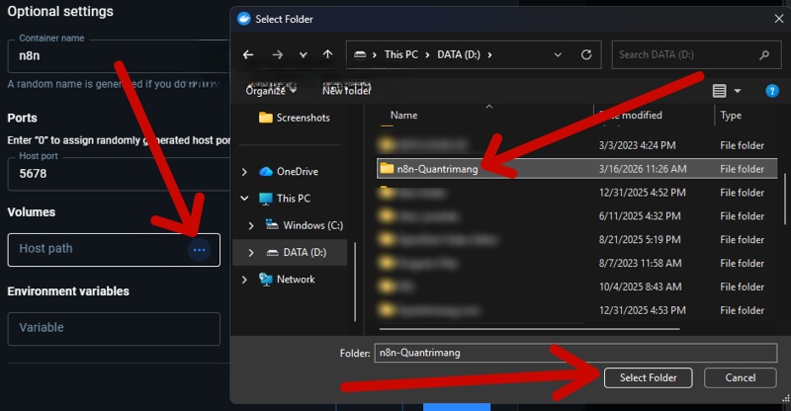Screen dimensions: 791x411
Task: Click date 6/11/2025 4:32 PM
Action: pos(639,215)
